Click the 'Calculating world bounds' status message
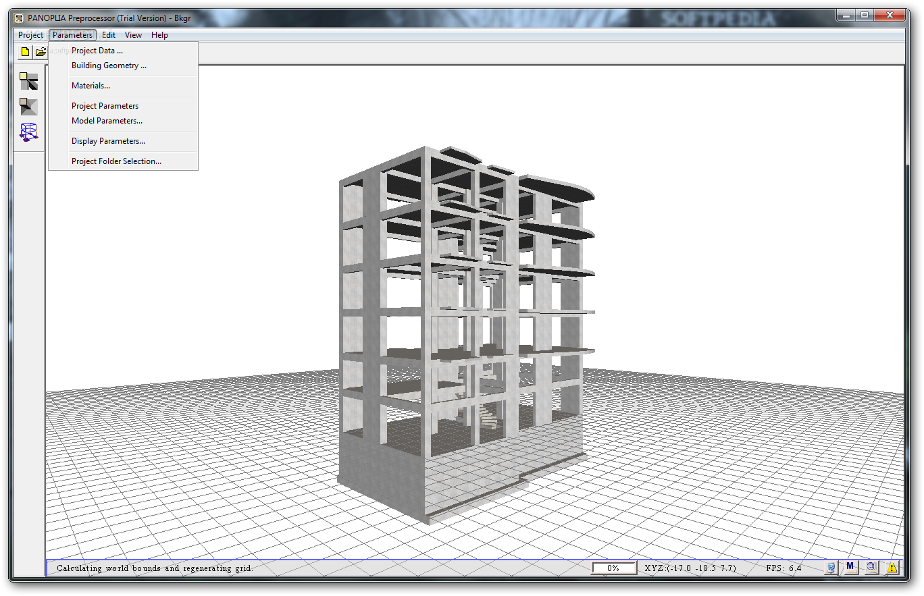This screenshot has width=924, height=596. 155,568
